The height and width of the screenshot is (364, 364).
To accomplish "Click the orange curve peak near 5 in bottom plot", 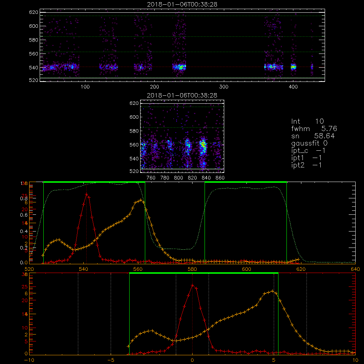I will 272,291.
